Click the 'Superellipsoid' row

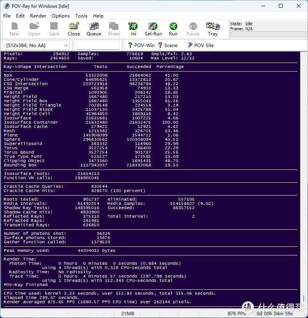(91, 143)
